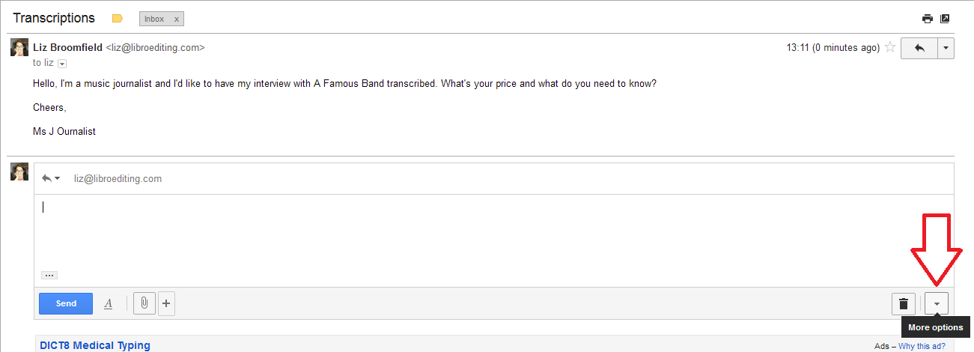The width and height of the screenshot is (974, 352).
Task: Remove the Inbox label with x
Action: [176, 19]
